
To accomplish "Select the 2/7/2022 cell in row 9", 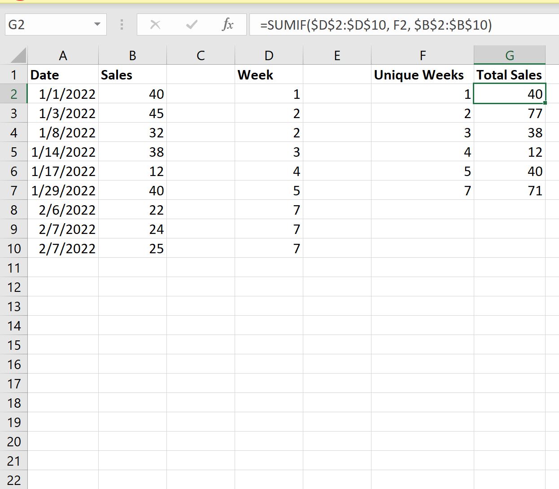I will (63, 229).
